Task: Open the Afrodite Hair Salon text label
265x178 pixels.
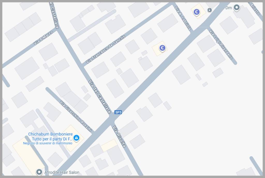Action: (x=62, y=172)
